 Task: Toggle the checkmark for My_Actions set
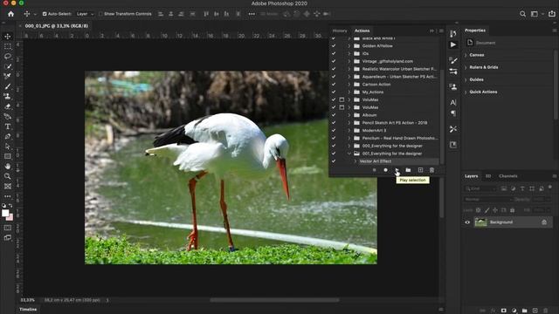point(334,92)
